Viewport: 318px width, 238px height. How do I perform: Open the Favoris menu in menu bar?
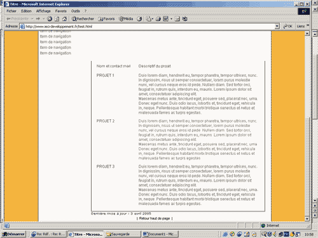pyautogui.click(x=61, y=11)
